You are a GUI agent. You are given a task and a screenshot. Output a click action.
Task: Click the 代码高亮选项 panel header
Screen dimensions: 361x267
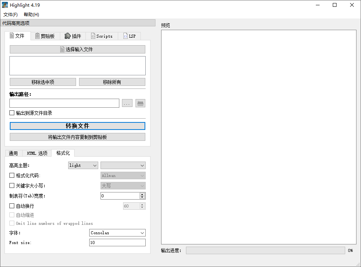[x=78, y=23]
